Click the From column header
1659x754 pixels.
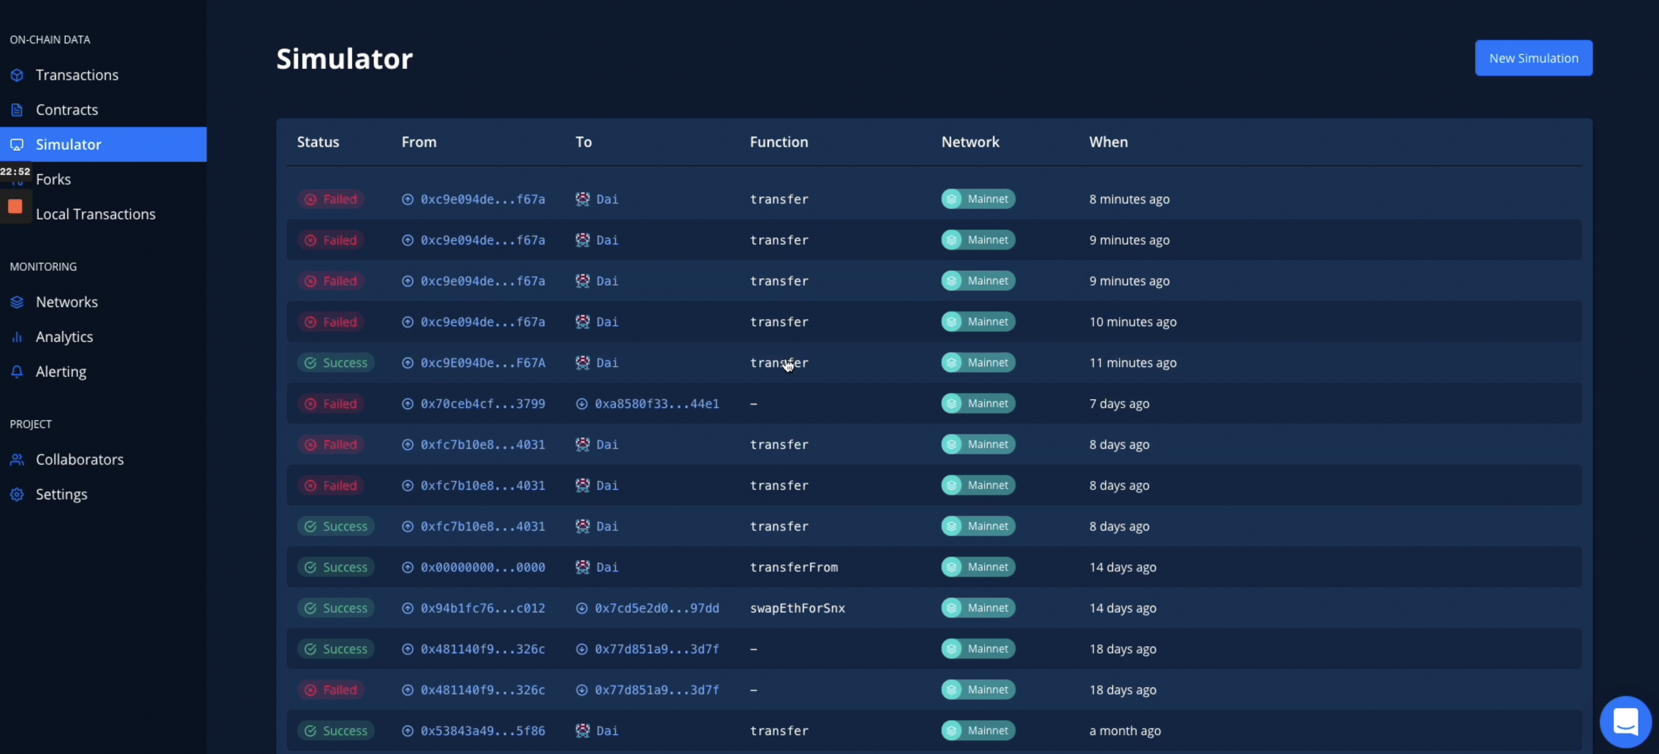point(419,142)
